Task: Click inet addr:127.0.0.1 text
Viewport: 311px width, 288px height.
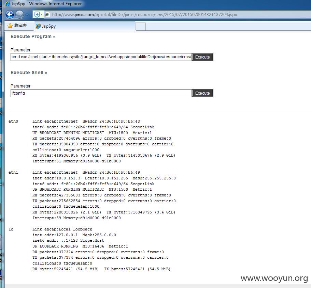Action: click(55, 235)
